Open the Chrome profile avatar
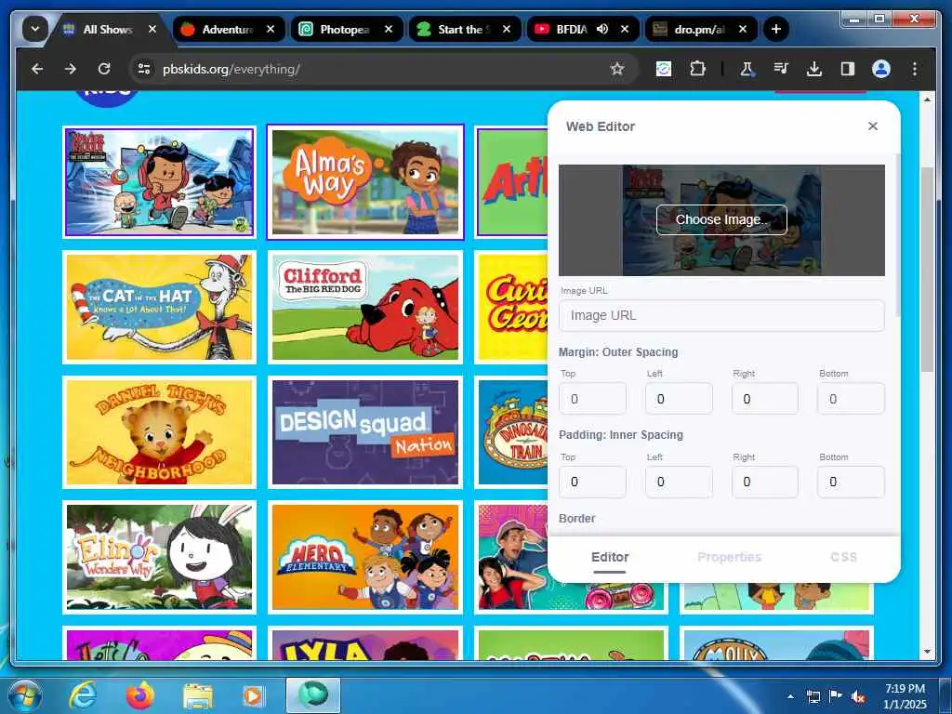The image size is (952, 714). click(x=881, y=69)
